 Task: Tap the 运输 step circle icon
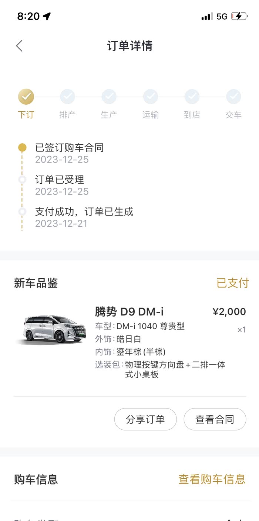point(151,97)
